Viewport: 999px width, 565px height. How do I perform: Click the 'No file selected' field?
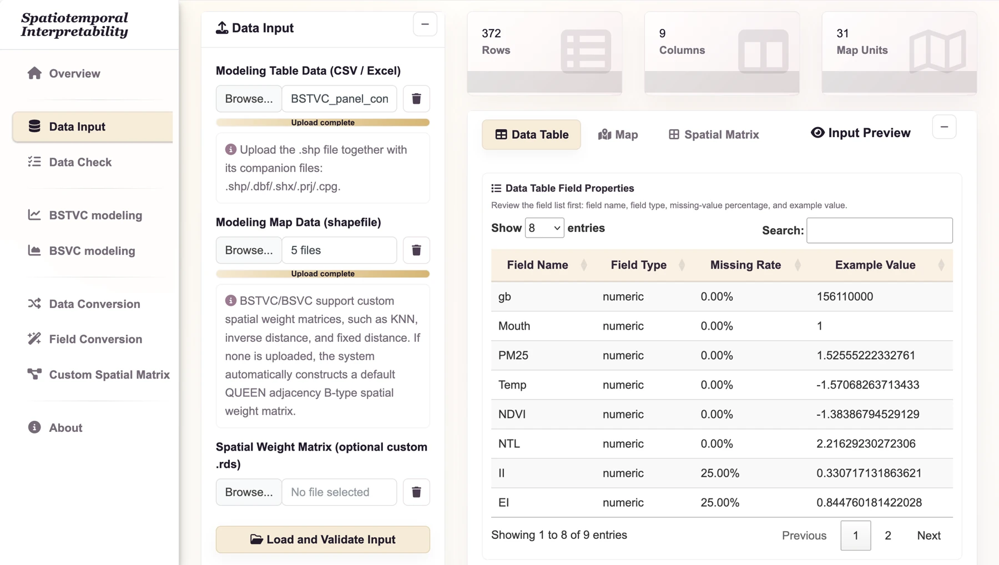click(x=340, y=492)
